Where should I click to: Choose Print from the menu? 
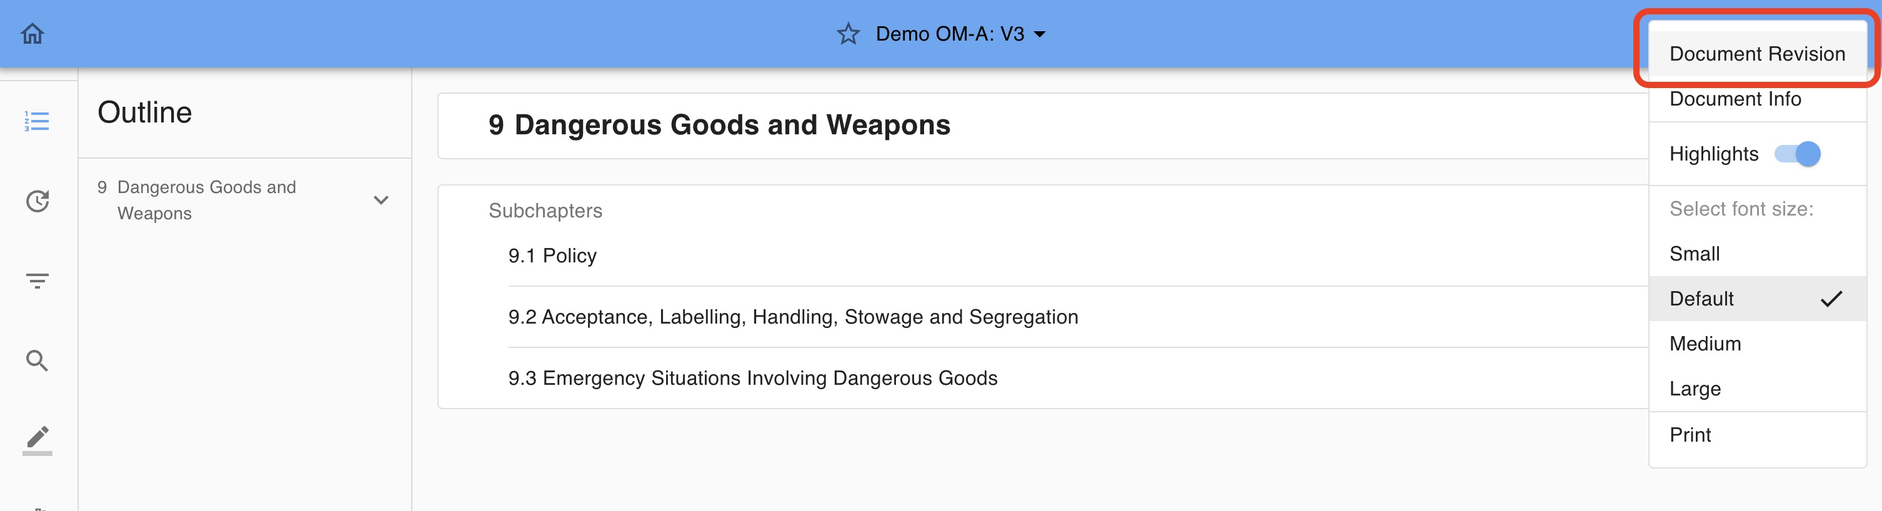coord(1690,434)
